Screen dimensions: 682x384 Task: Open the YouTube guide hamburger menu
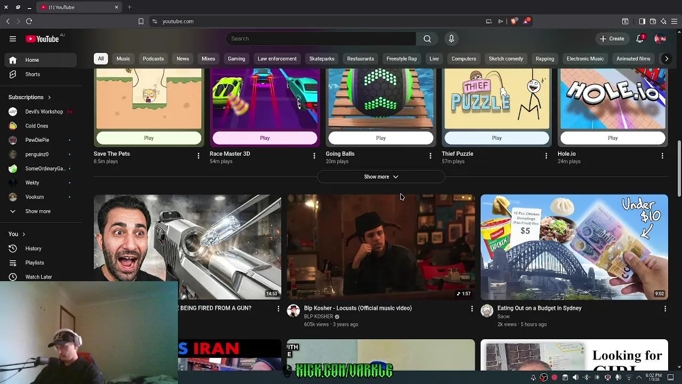click(x=13, y=38)
